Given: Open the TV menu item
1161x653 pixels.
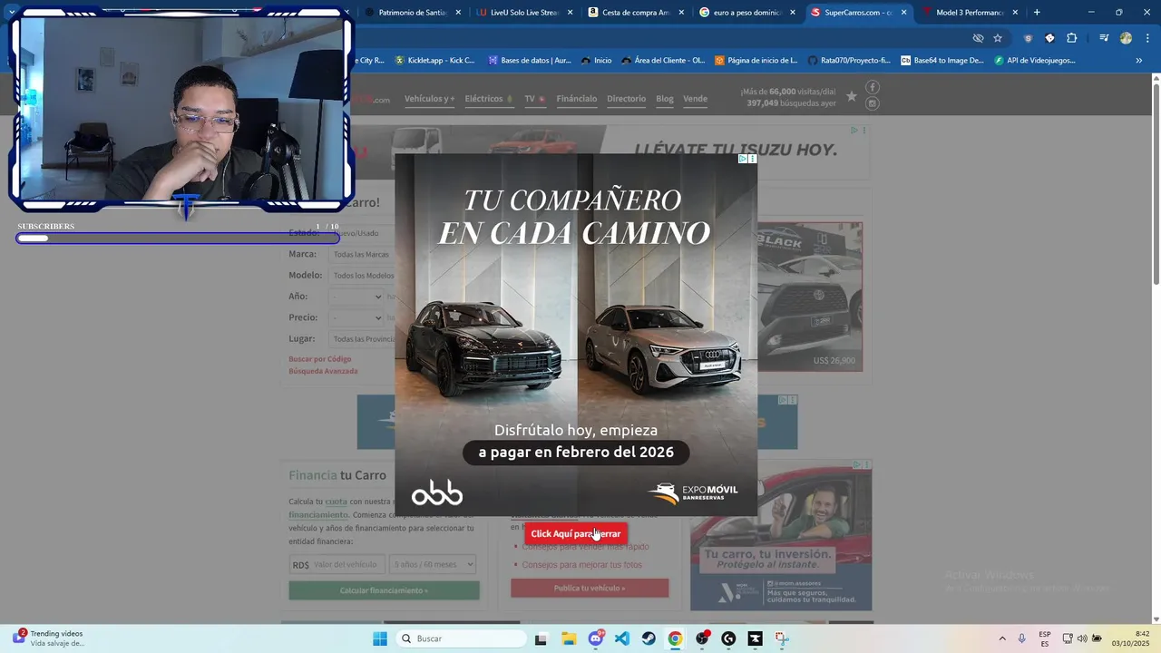Looking at the screenshot, I should tap(534, 99).
